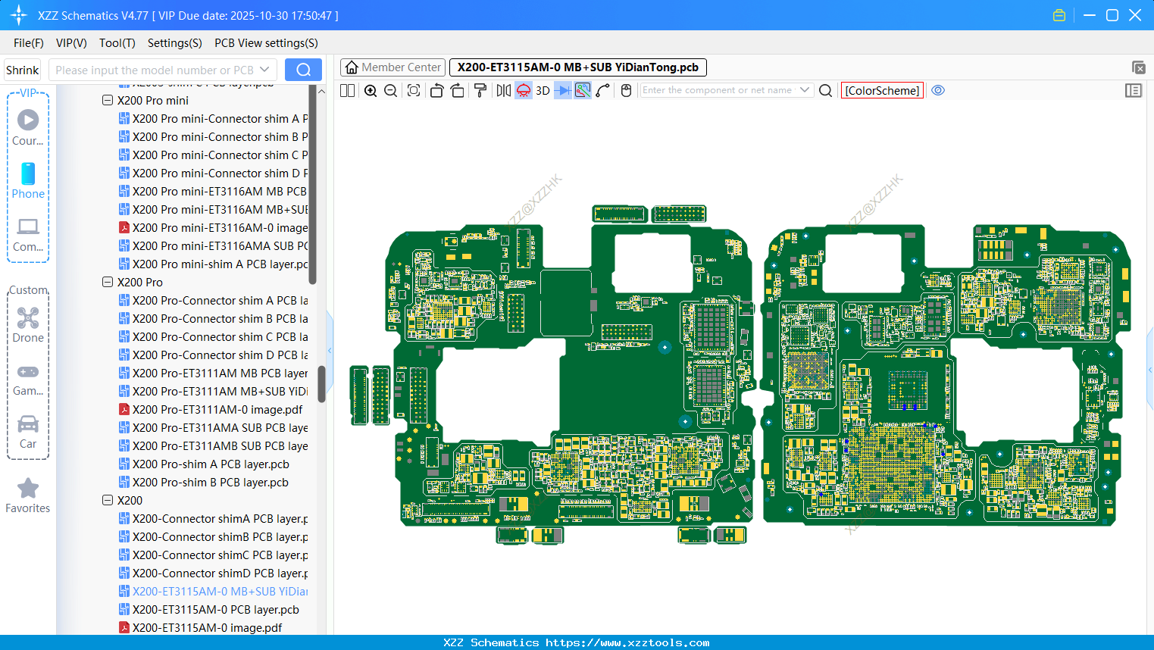Open the Member Center page

pos(392,67)
